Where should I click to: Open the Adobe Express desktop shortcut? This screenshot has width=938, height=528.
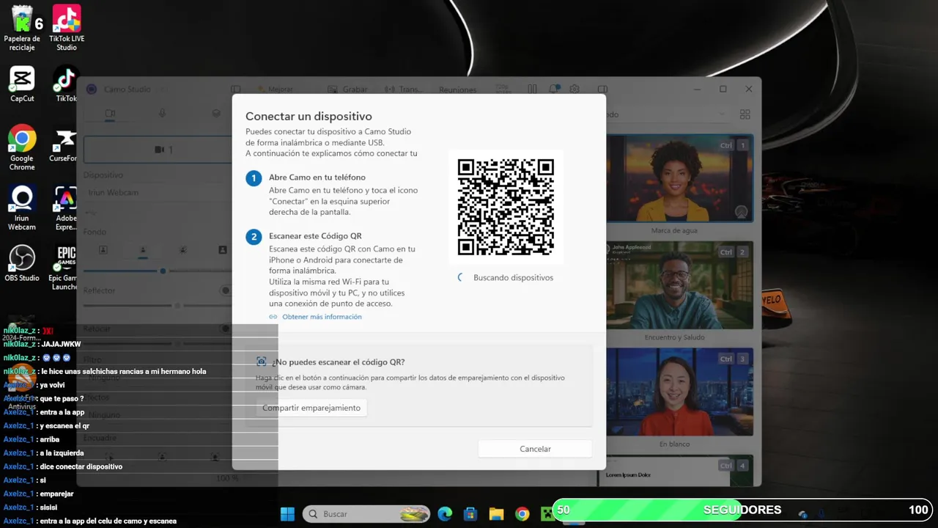pos(66,208)
